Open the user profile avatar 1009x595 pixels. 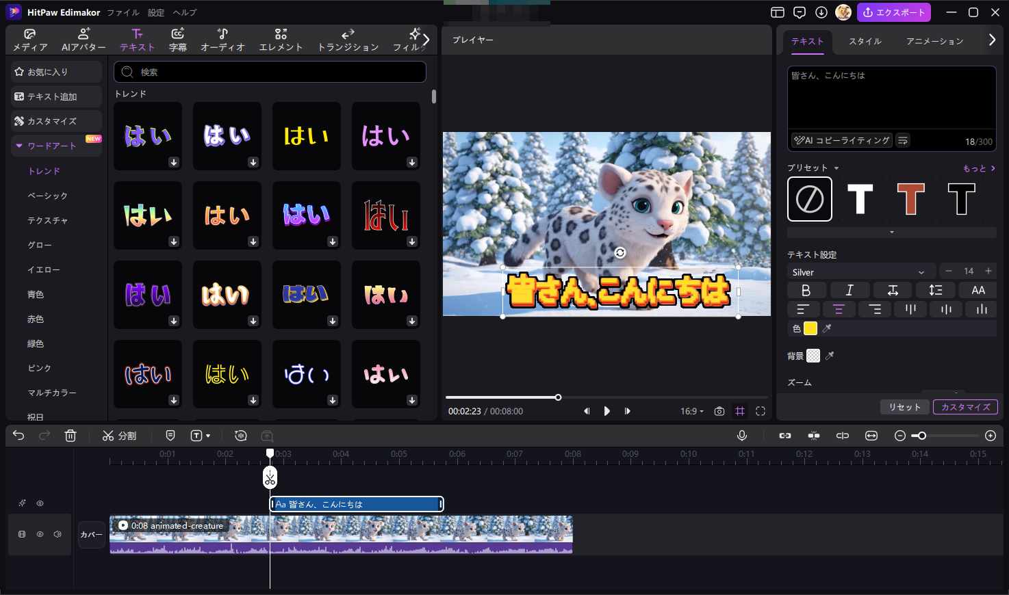pyautogui.click(x=843, y=12)
